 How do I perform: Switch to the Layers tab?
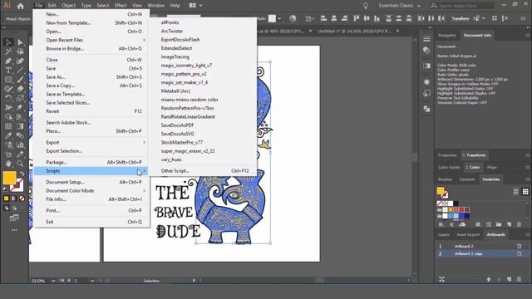tap(443, 234)
